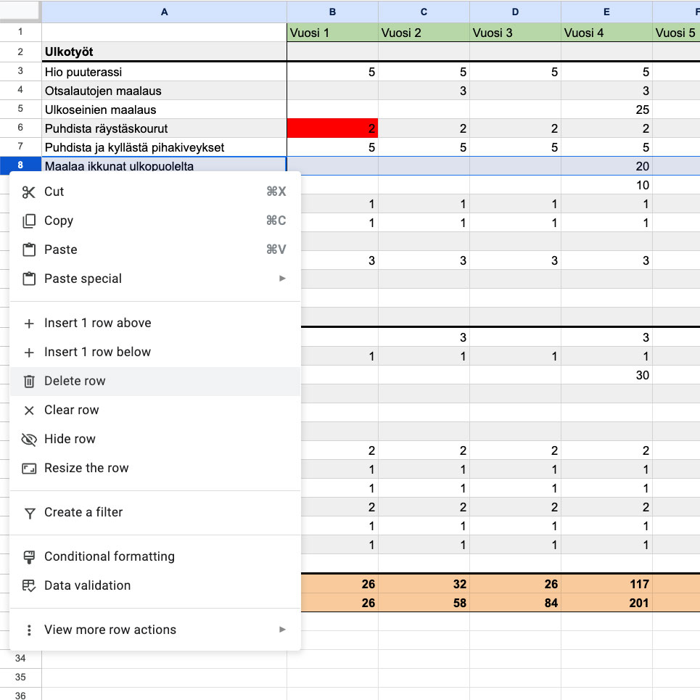Viewport: 700px width, 700px height.
Task: Click the Ulkotyöt section title cell
Action: click(164, 52)
